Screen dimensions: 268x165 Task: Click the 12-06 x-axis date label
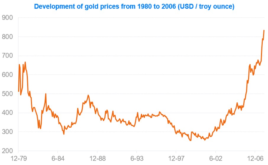(x=255, y=158)
